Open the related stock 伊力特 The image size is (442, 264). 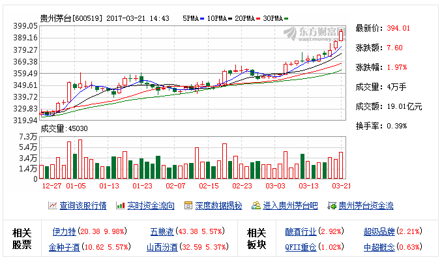pyautogui.click(x=65, y=231)
